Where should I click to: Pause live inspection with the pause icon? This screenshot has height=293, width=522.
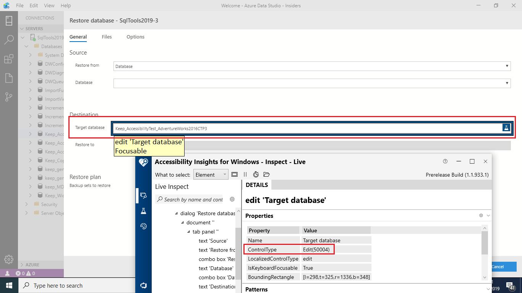[x=245, y=174]
